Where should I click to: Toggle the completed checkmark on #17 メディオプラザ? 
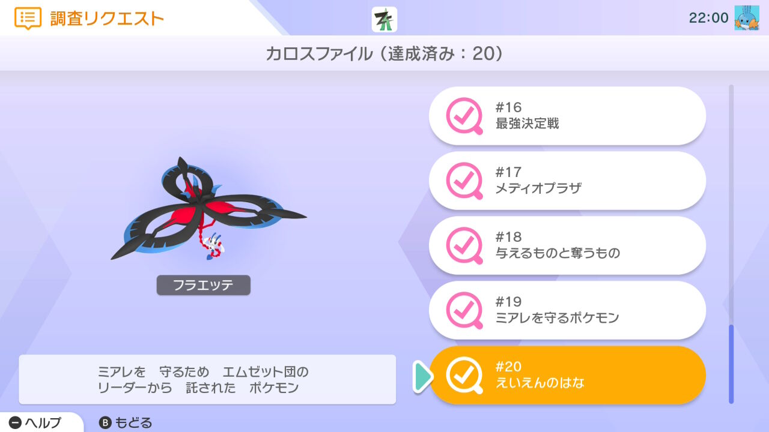point(464,181)
